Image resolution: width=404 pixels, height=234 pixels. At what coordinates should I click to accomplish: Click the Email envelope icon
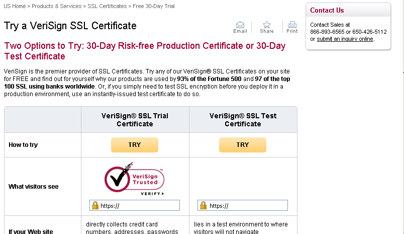click(x=240, y=25)
